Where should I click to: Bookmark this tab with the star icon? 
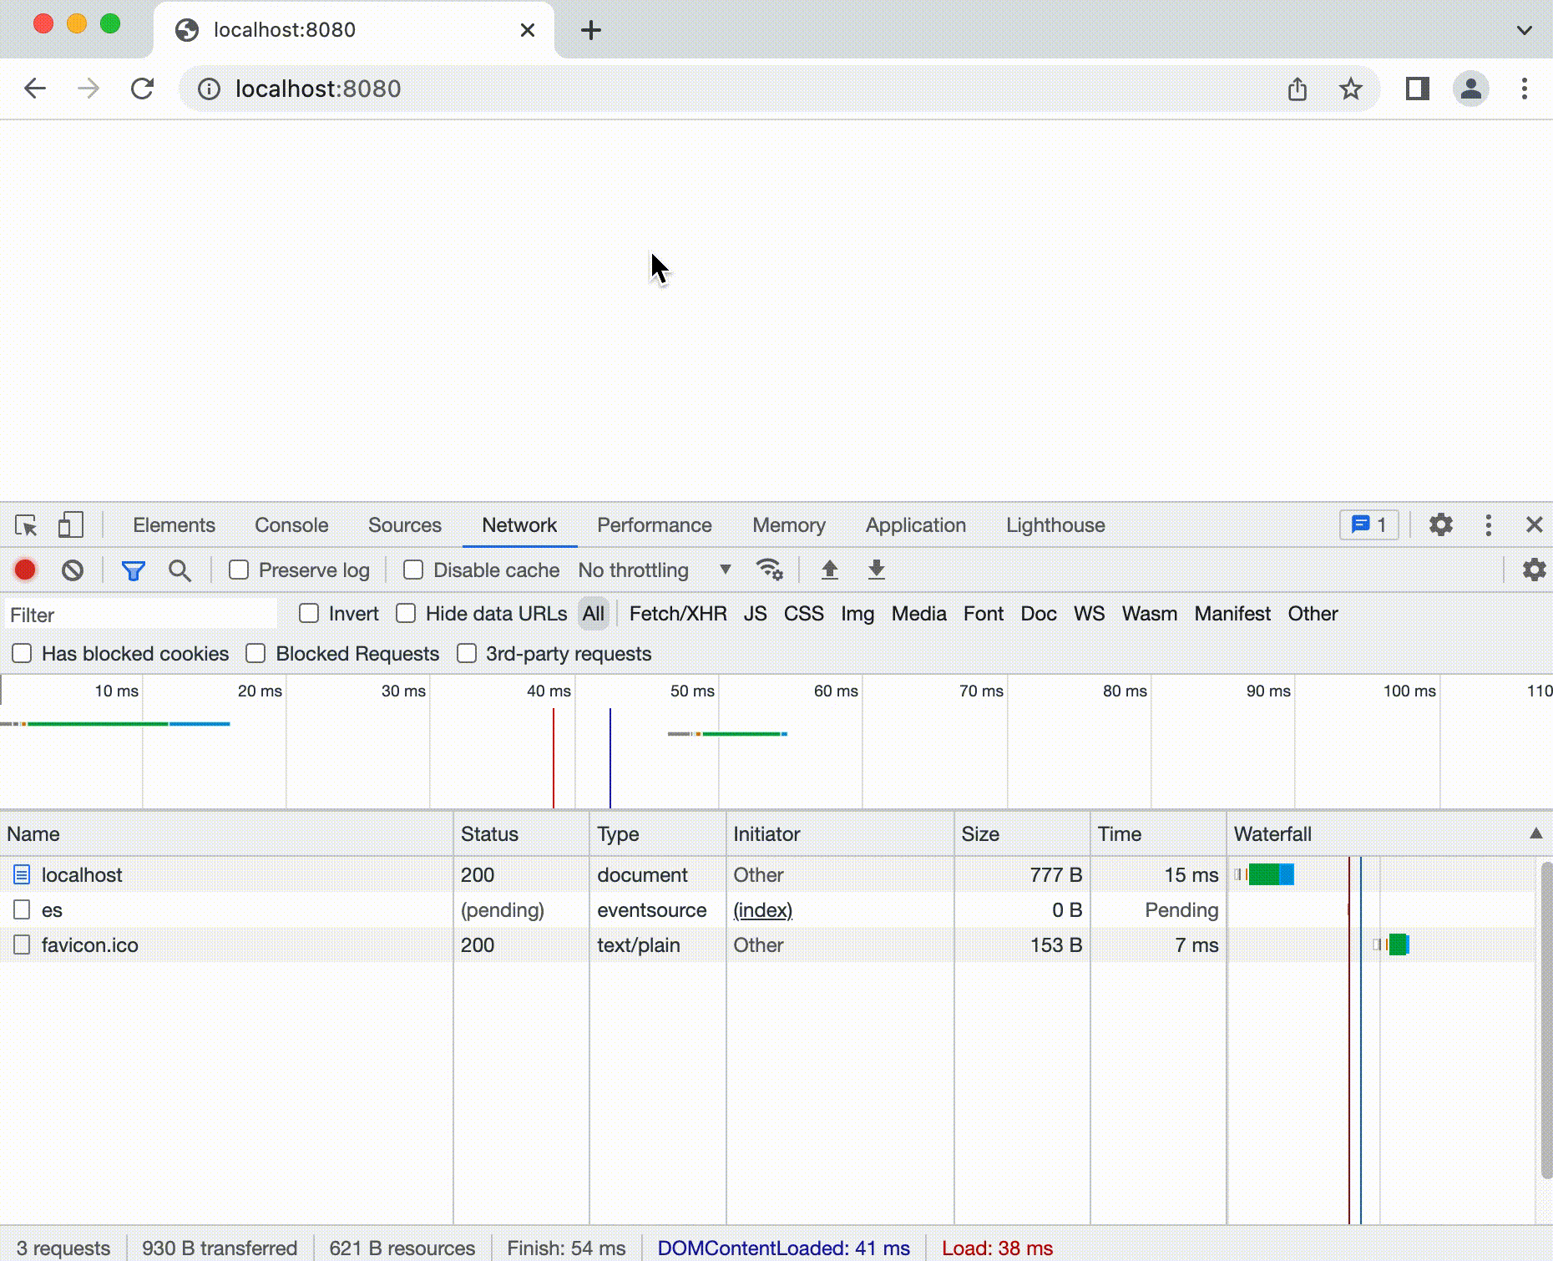(x=1350, y=89)
